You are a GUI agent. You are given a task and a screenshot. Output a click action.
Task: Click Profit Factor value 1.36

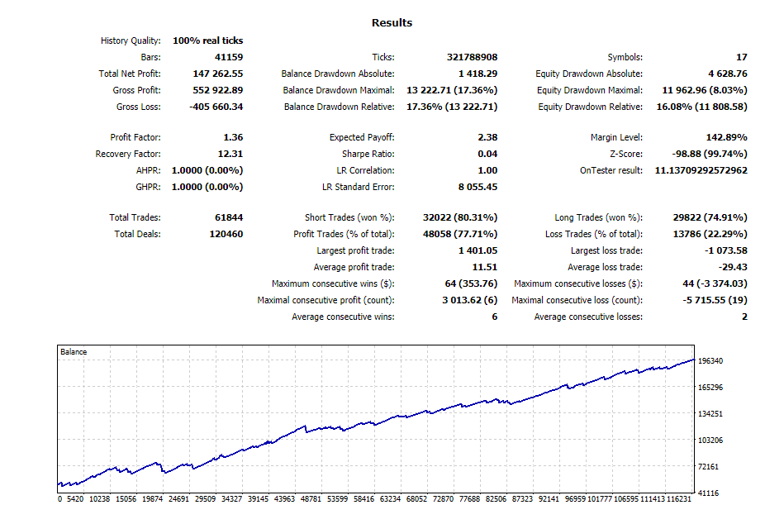click(233, 137)
